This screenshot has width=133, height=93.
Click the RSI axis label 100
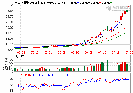[x=11, y=79]
